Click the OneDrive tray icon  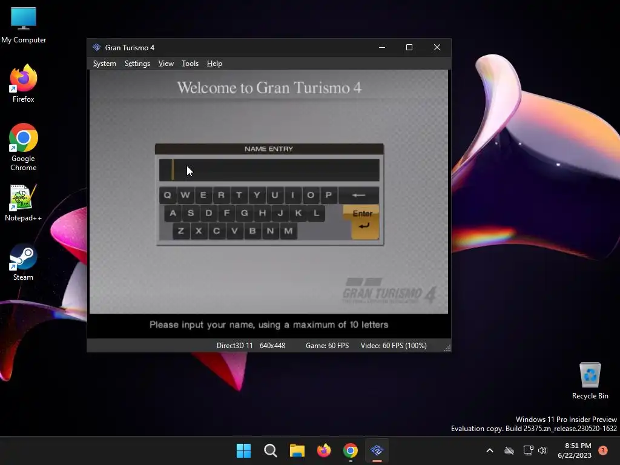[x=509, y=450]
